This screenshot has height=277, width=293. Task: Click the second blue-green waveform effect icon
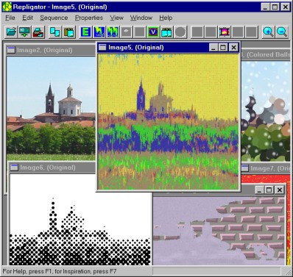pos(113,32)
